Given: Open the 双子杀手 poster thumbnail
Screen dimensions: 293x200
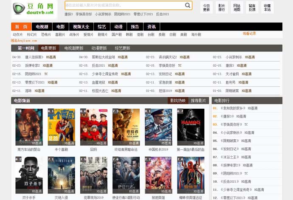Looking at the screenshot, I should point(29,175).
